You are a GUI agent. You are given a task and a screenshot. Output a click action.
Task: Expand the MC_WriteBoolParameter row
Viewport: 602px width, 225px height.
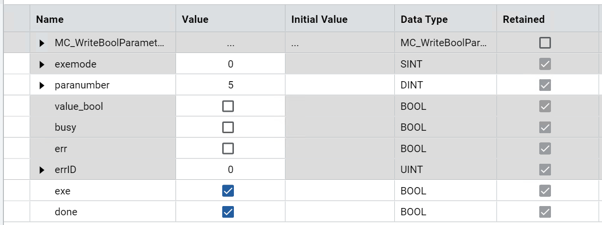tap(42, 43)
